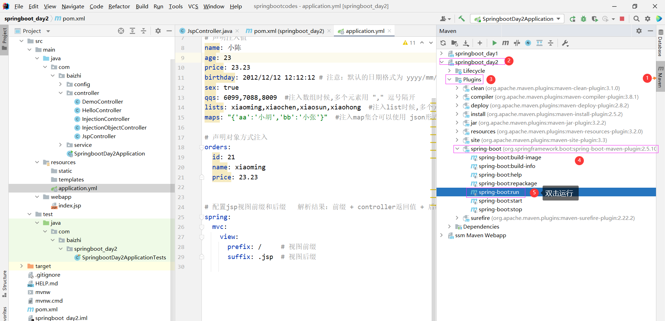Toggle Maven offline mode lightning icon

(528, 43)
